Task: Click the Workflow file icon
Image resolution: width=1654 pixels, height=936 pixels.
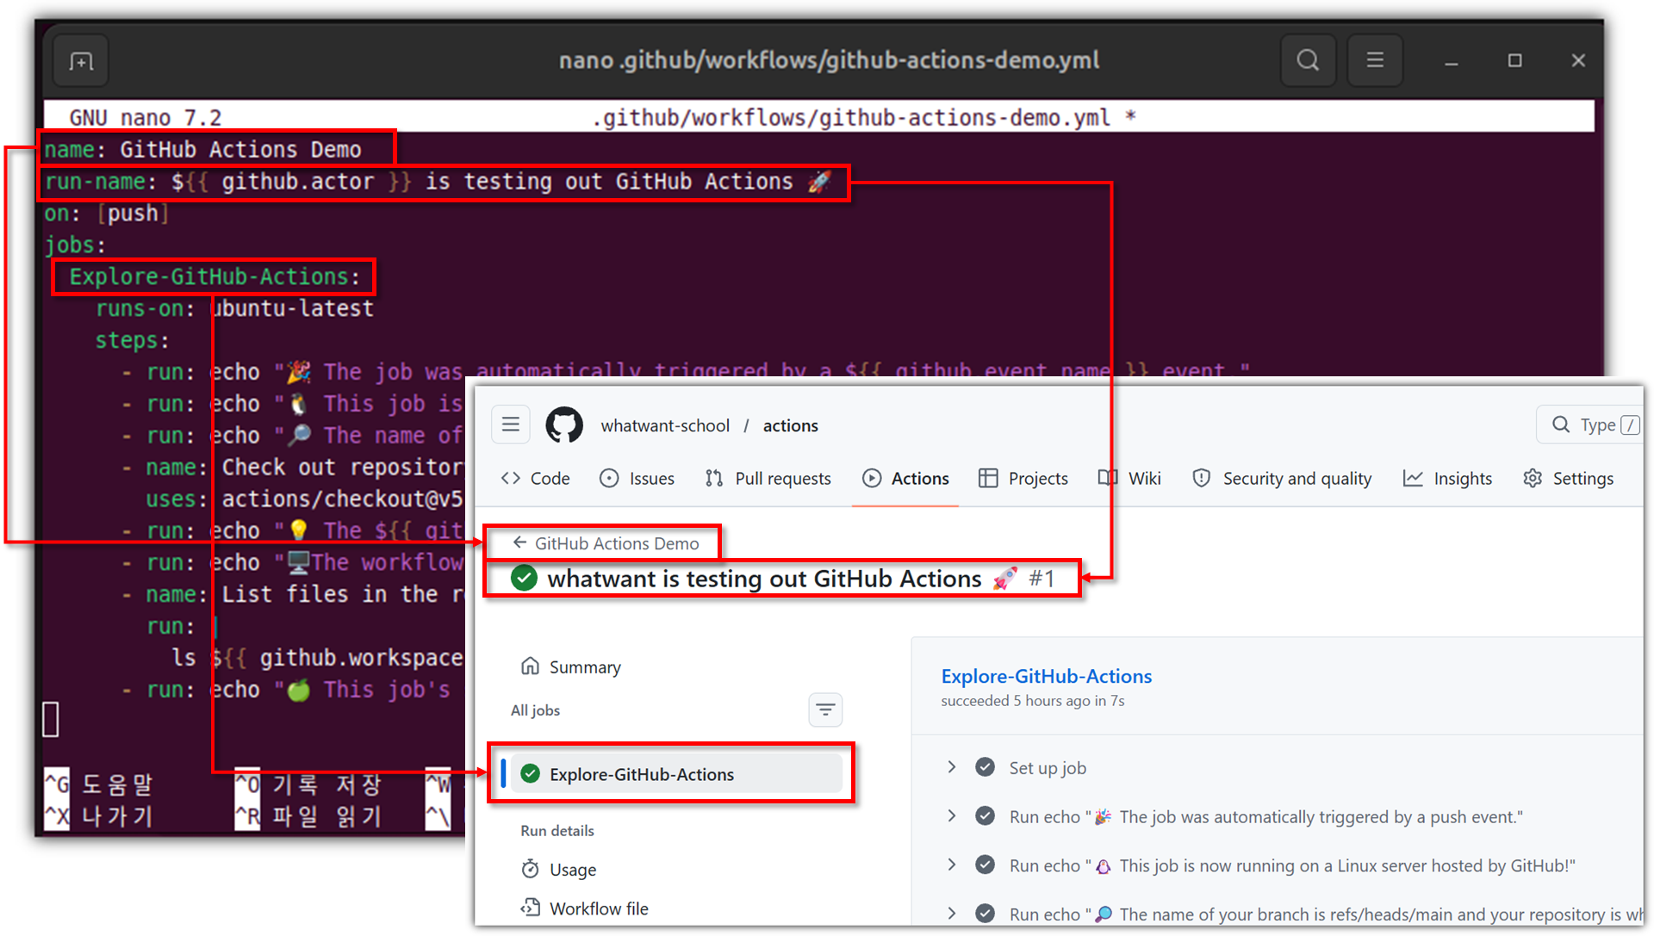Action: click(x=531, y=908)
